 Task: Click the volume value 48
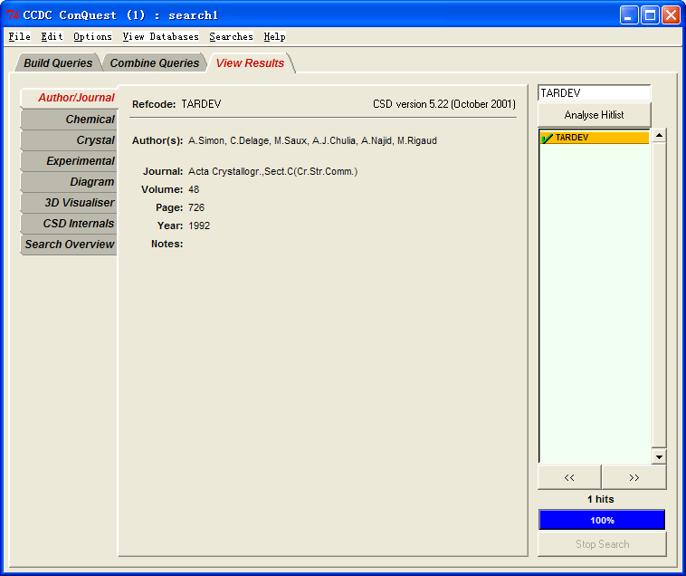tap(194, 189)
